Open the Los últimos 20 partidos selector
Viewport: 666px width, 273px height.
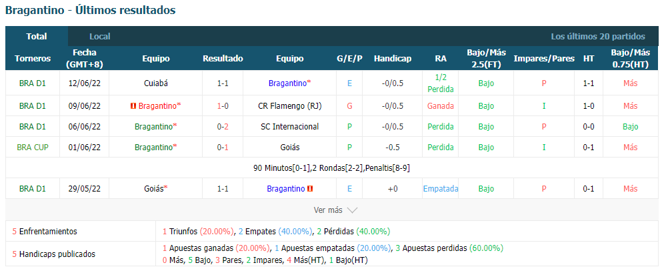tap(598, 37)
